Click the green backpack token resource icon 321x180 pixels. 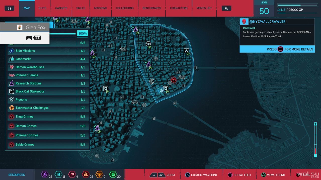click(x=113, y=174)
